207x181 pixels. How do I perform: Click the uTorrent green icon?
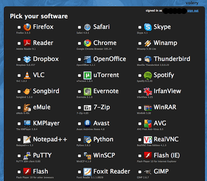pos(87,75)
